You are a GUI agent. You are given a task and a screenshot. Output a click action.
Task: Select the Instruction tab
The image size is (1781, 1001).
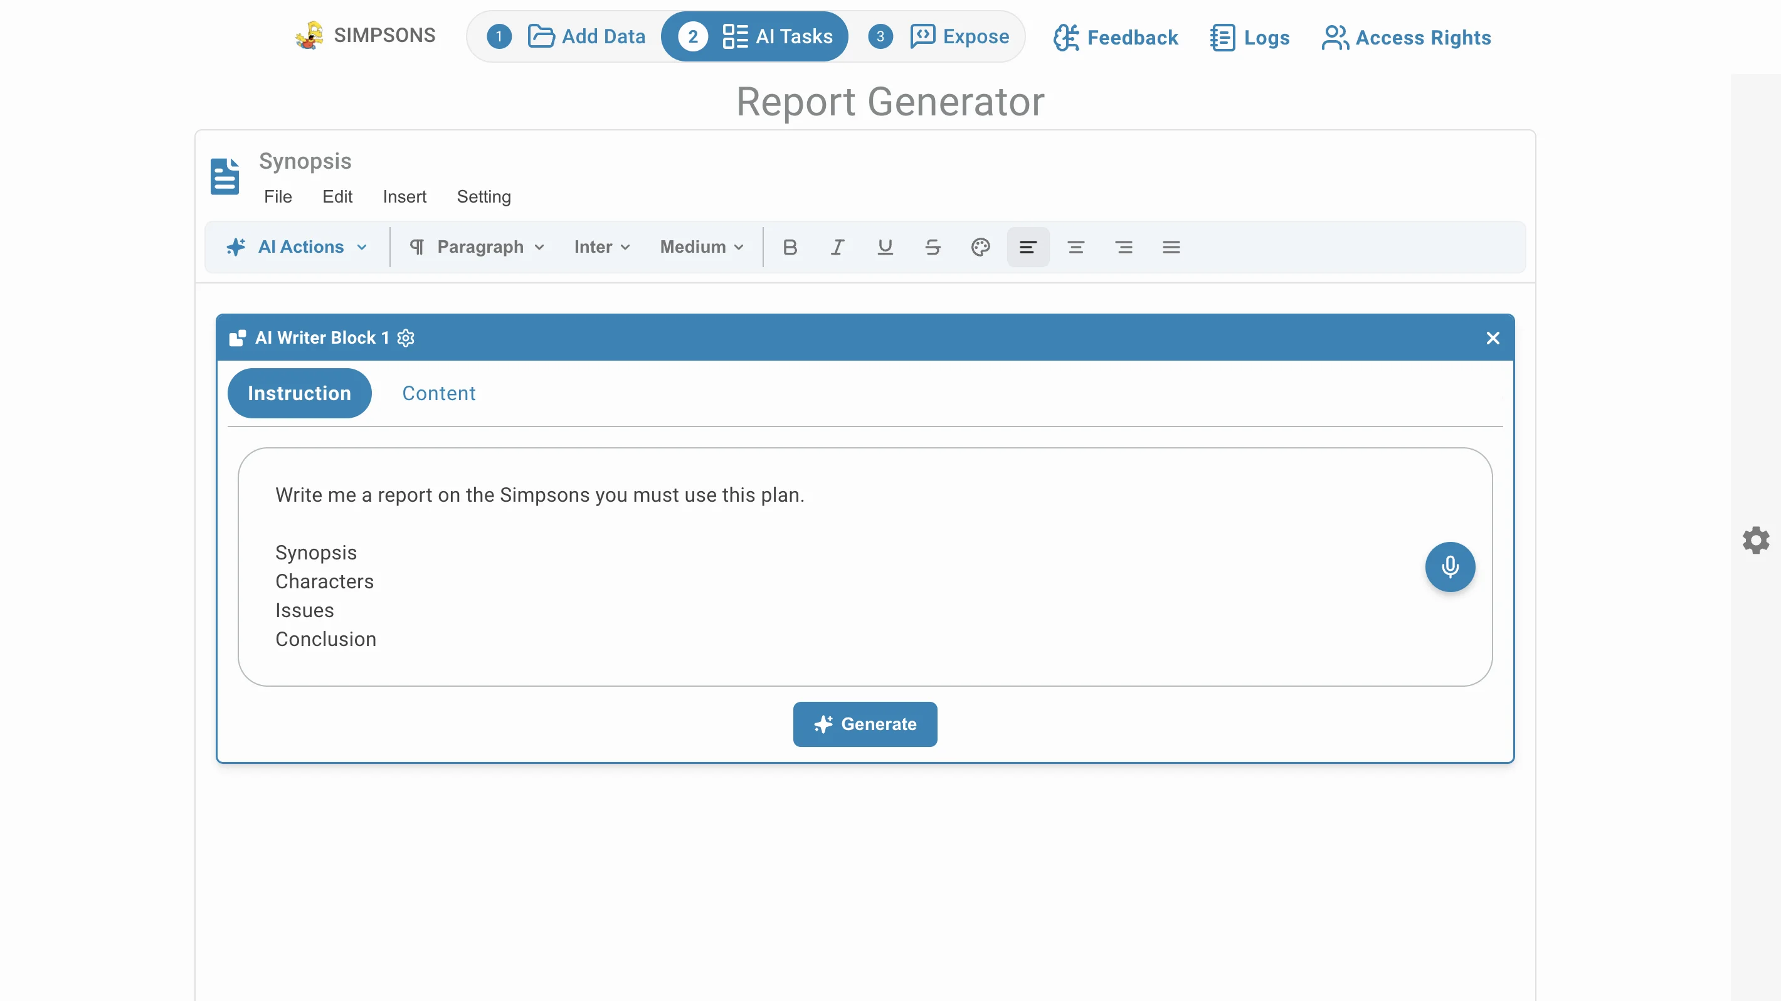[x=299, y=393]
